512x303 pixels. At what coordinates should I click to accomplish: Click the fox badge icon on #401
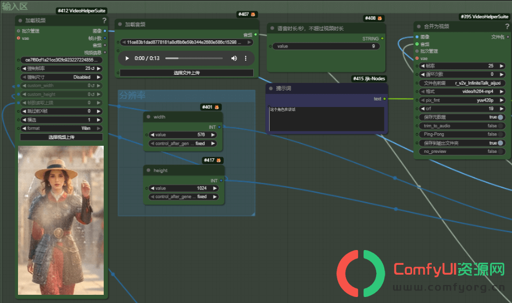pyautogui.click(x=217, y=107)
